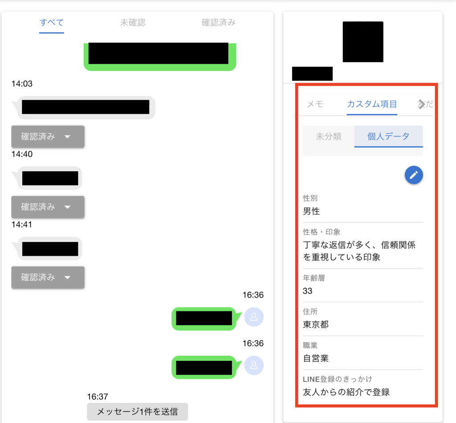
Task: Click the 住所 field showing 東京都
Action: (362, 319)
